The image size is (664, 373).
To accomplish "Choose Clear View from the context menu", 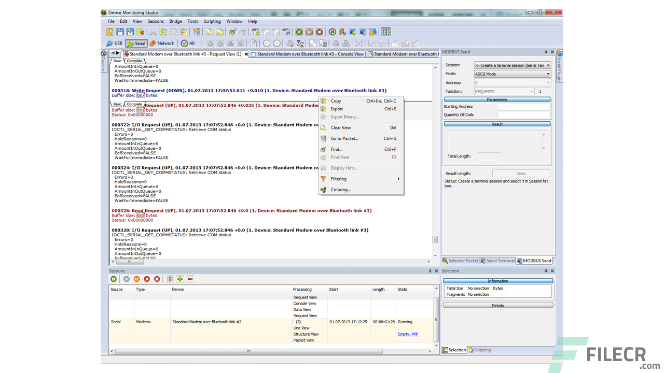I will [361, 127].
